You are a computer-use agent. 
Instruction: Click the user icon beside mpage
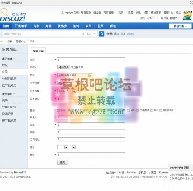tap(62, 12)
